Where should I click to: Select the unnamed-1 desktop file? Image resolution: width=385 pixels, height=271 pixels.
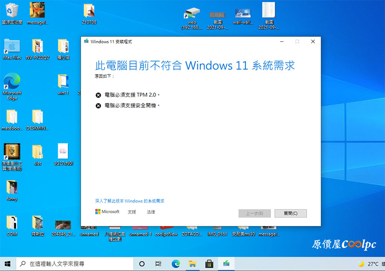tap(141, 232)
